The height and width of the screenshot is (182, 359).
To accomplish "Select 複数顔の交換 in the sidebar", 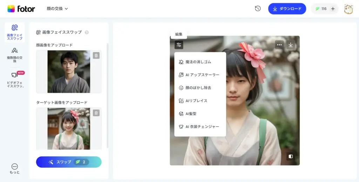I will 15,55.
